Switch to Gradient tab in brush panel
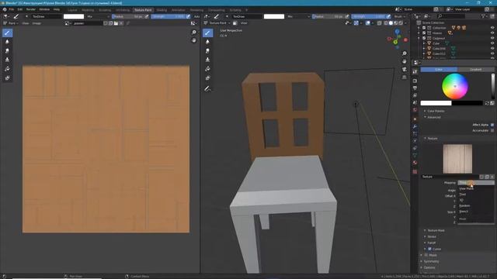The image size is (497, 279). tap(475, 69)
